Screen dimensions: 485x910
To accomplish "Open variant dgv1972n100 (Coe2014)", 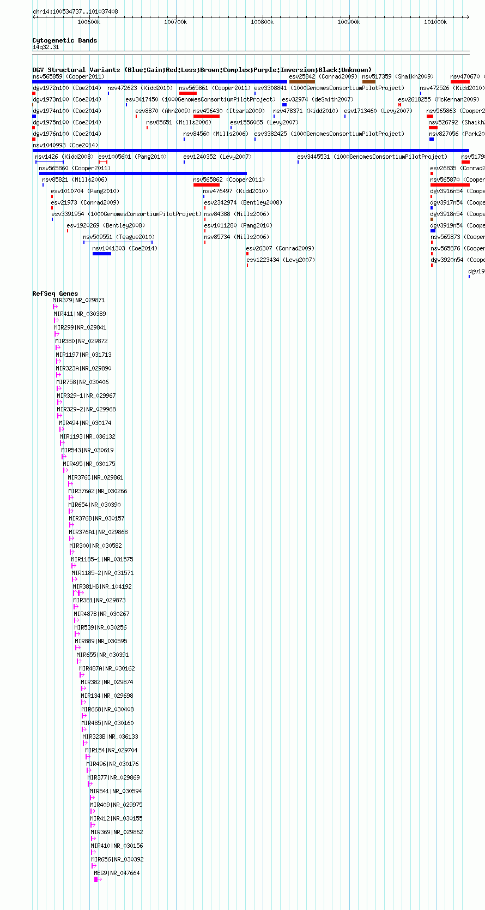I will tap(67, 88).
